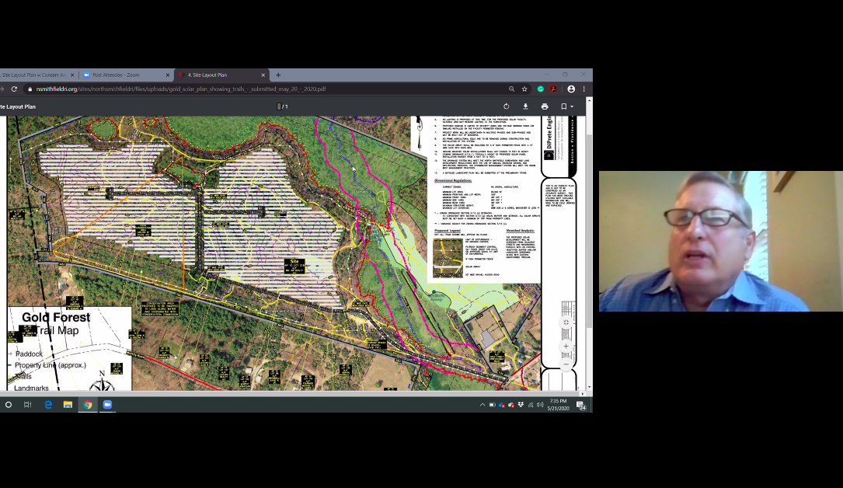
Task: Open the PDF bookmarks dropdown
Action: (x=566, y=106)
